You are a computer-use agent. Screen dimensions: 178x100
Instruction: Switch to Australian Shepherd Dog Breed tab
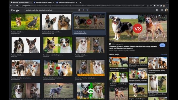(67, 2)
